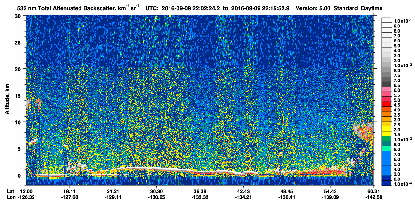Click the colorbar label '4.5'
The width and height of the screenshot is (415, 213).
click(x=397, y=105)
